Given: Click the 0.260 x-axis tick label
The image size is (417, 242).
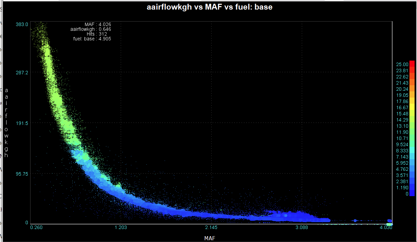Looking at the screenshot, I should [37, 228].
